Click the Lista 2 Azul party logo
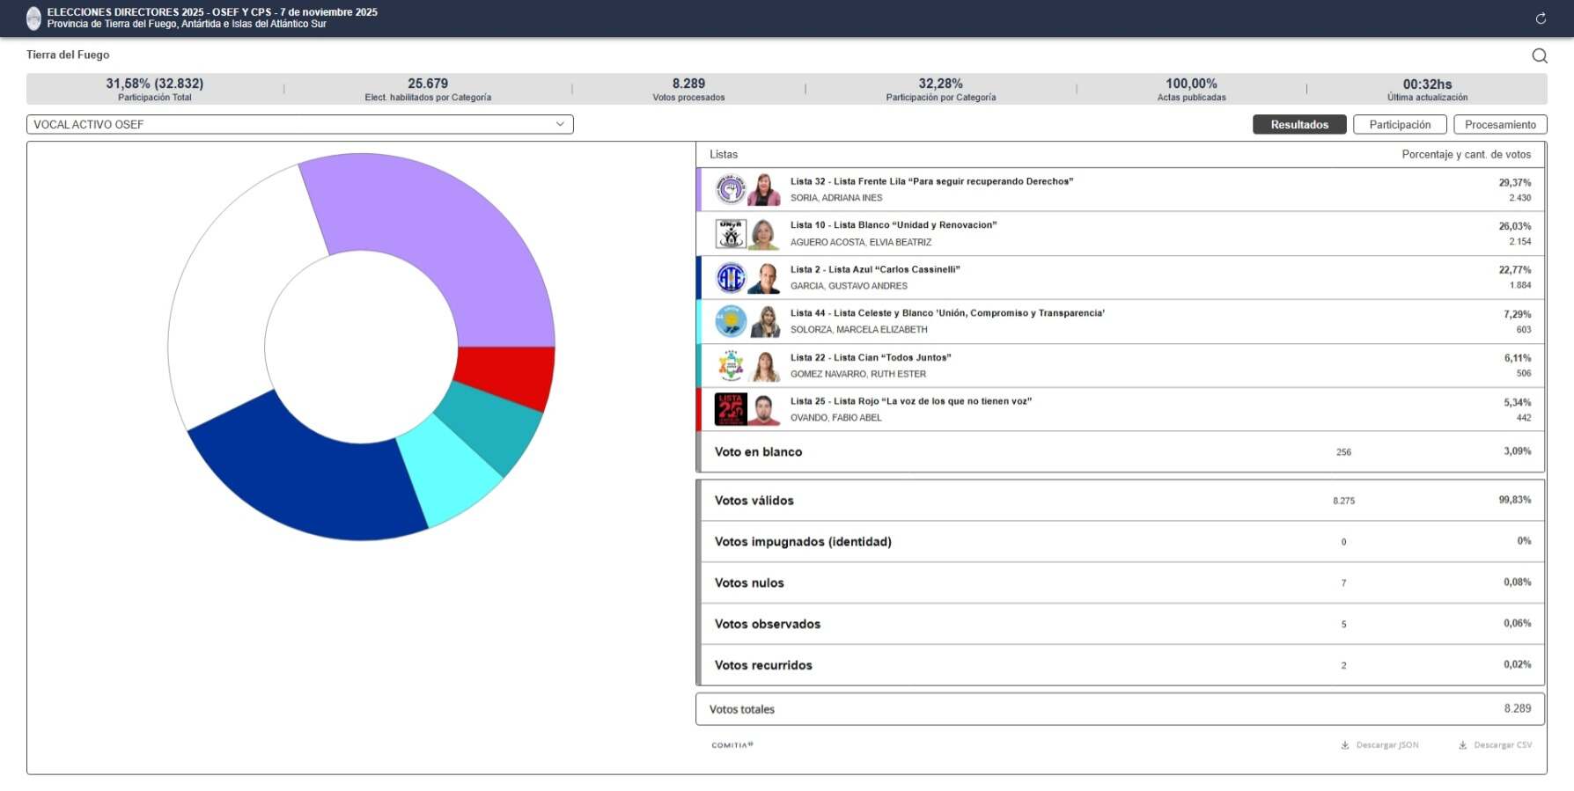 pyautogui.click(x=730, y=278)
